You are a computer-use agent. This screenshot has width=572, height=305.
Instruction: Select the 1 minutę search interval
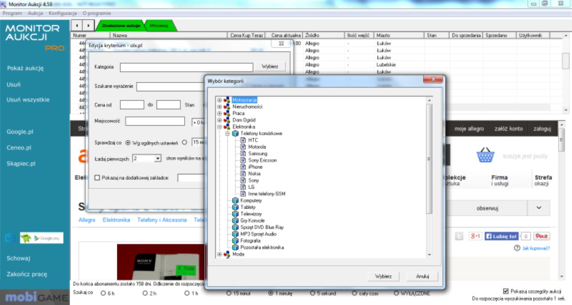[x=270, y=293]
